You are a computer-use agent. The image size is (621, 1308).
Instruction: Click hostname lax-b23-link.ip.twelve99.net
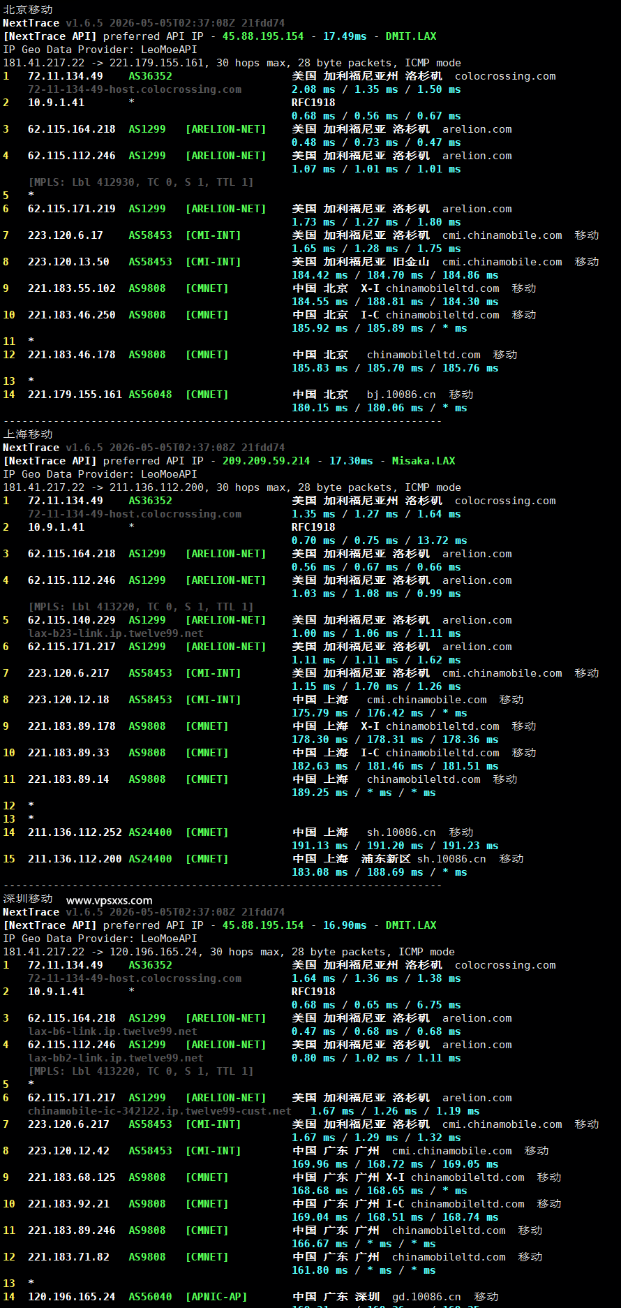click(x=116, y=633)
